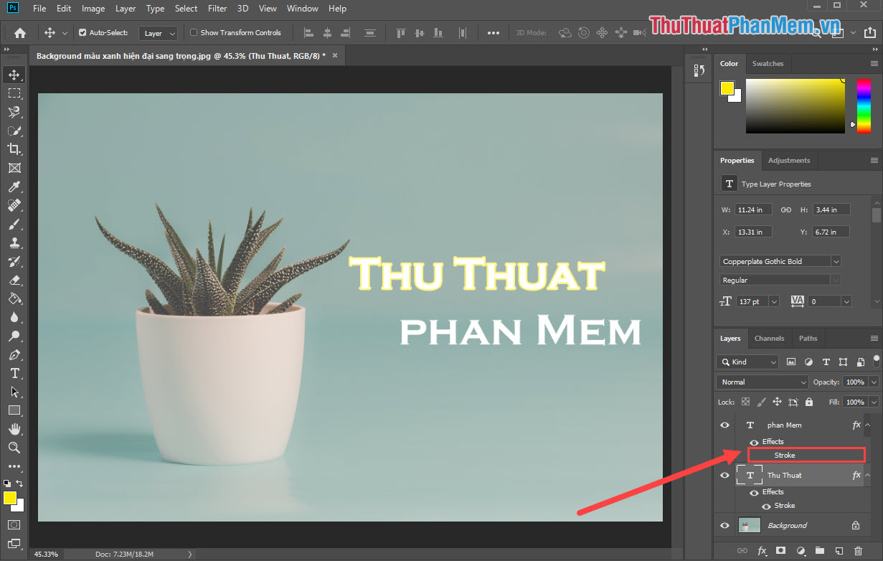Select the Crop tool

[x=14, y=149]
